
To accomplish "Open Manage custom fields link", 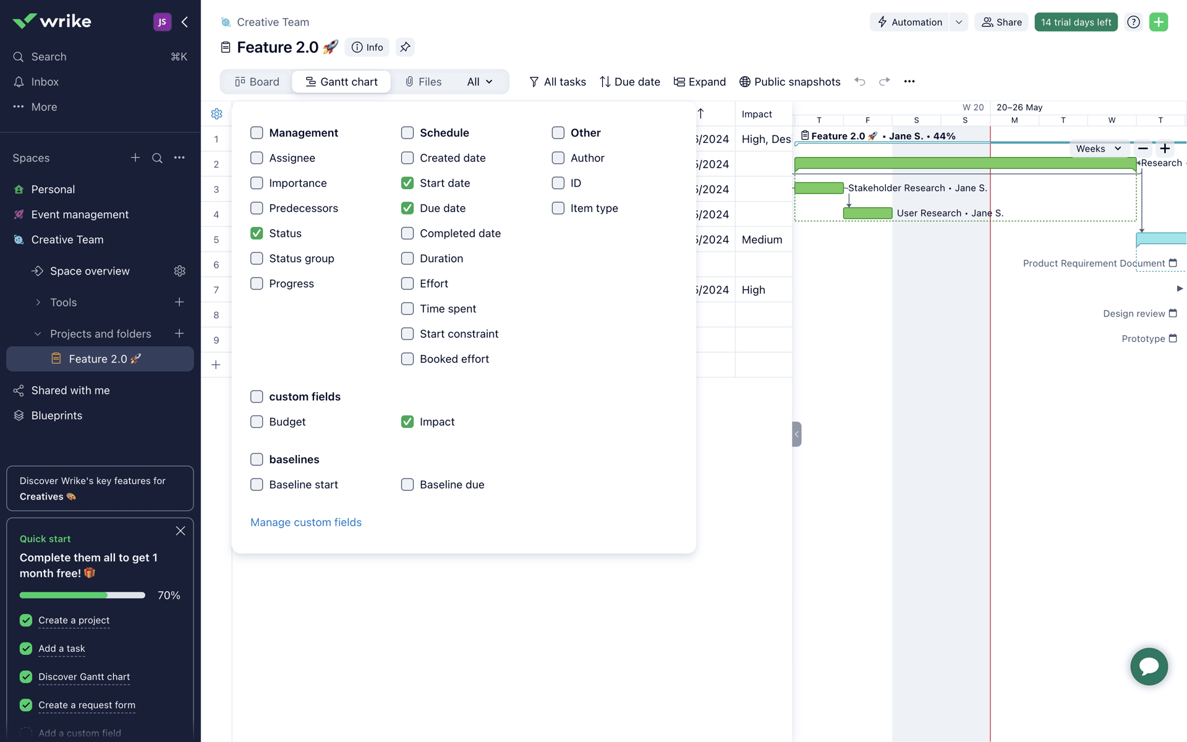I will (x=306, y=522).
